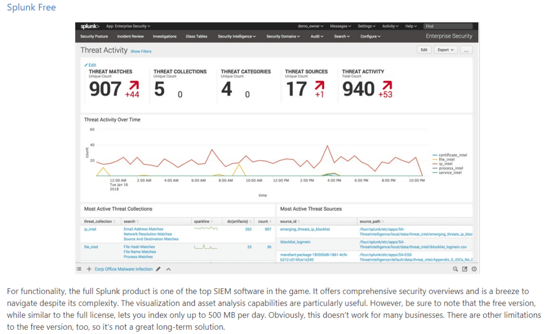
Task: Click the pencil icon beside Corp Office Malware Infection
Action: coord(158,269)
